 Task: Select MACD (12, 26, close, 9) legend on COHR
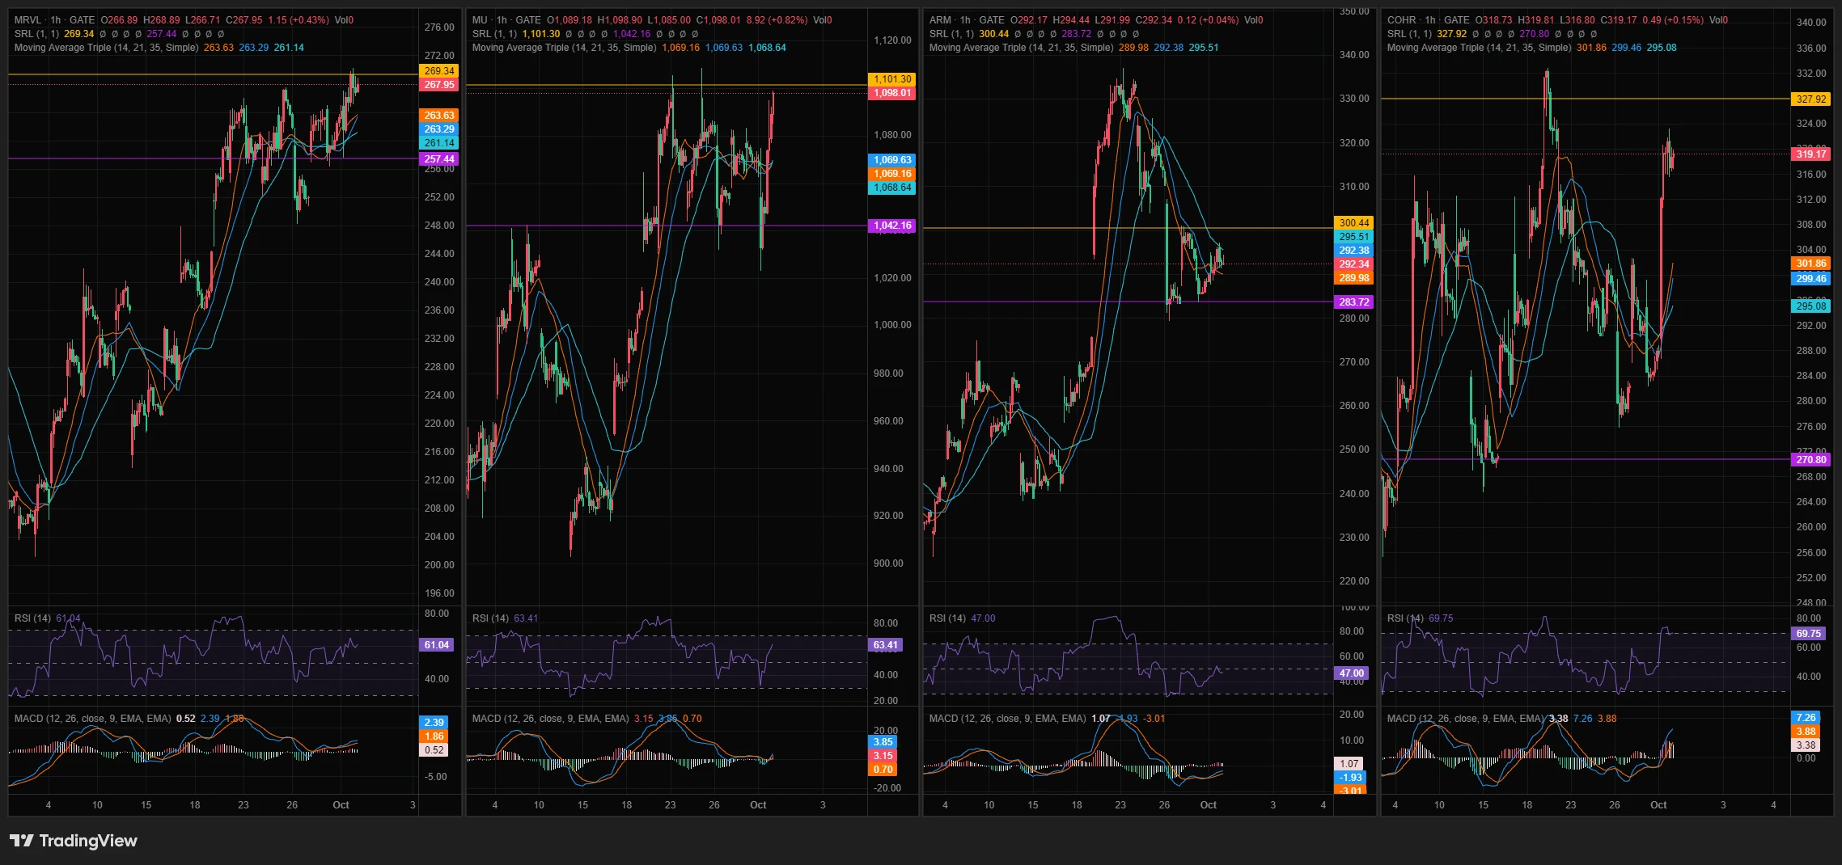click(1465, 719)
